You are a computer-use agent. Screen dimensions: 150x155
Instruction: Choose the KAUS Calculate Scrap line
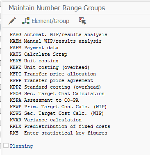click(39, 54)
